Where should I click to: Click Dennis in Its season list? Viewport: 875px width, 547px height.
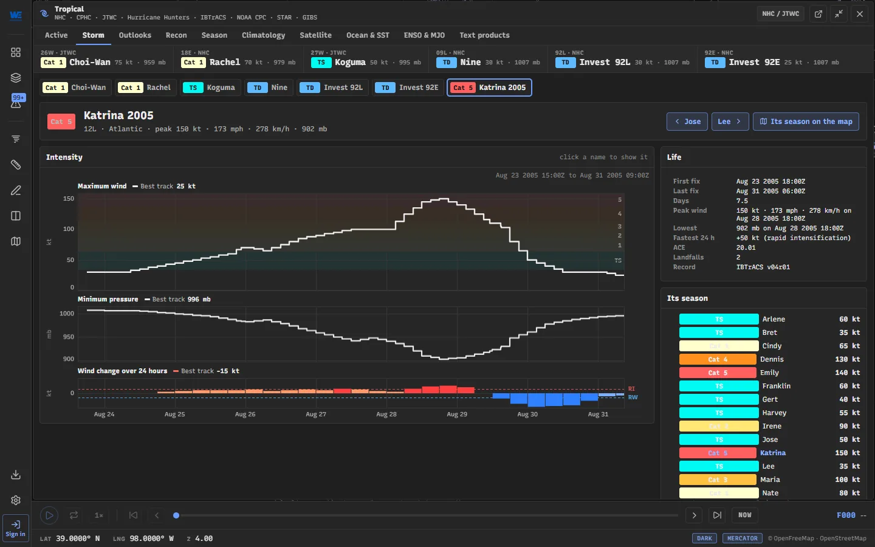pos(769,359)
